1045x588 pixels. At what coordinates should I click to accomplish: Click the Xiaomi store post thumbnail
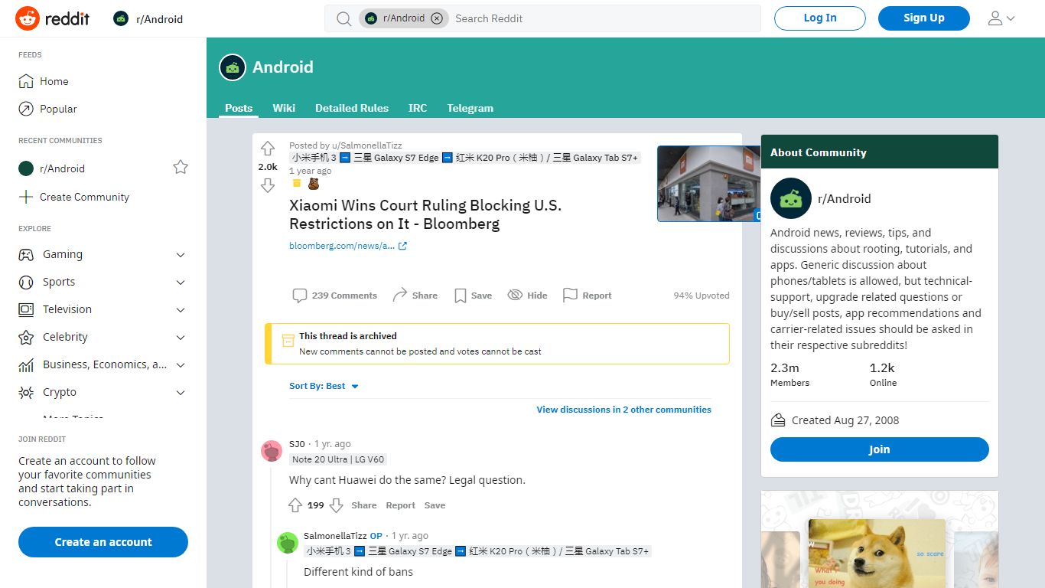tap(708, 184)
